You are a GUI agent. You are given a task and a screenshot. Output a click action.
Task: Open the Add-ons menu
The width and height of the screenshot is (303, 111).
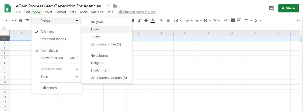(x=97, y=12)
